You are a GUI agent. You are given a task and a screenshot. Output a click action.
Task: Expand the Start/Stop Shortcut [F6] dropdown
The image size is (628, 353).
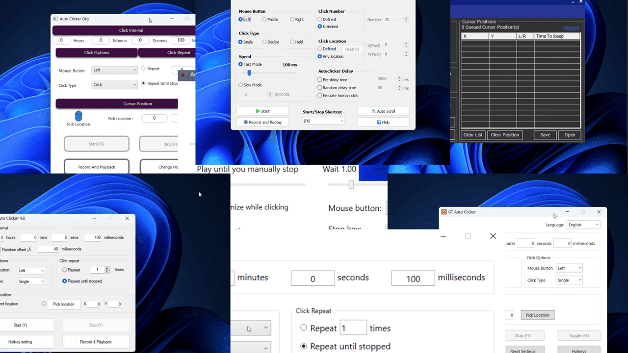pyautogui.click(x=323, y=121)
